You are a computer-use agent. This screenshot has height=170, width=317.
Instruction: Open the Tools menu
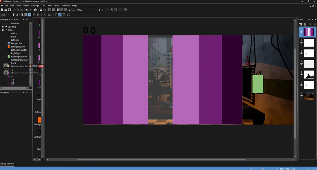coord(57,6)
